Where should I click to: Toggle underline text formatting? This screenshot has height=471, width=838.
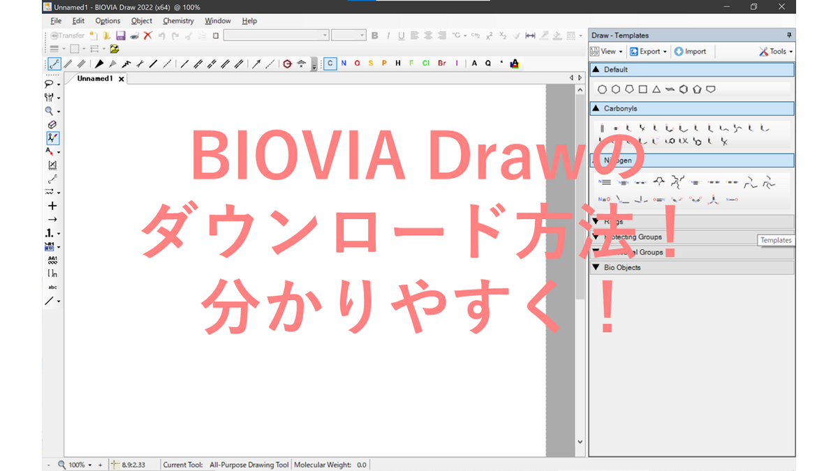(x=401, y=35)
